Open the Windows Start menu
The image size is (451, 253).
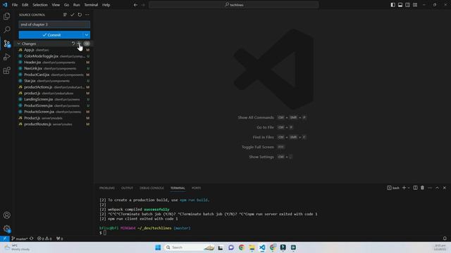[x=158, y=247]
